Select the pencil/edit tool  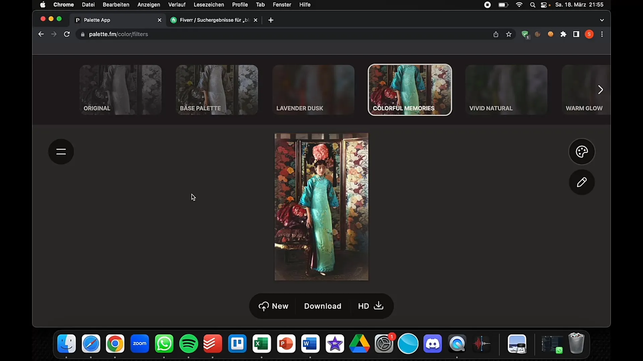tap(582, 182)
